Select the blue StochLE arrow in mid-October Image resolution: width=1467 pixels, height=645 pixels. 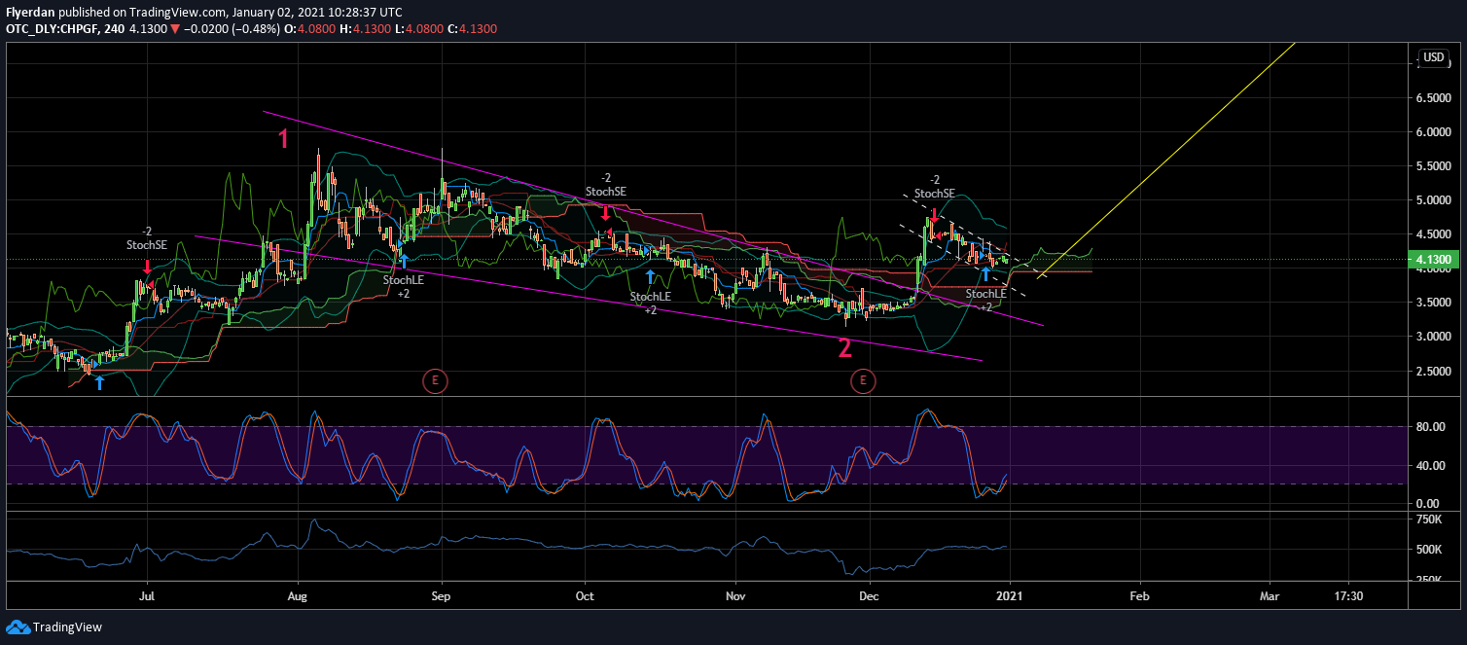(650, 276)
